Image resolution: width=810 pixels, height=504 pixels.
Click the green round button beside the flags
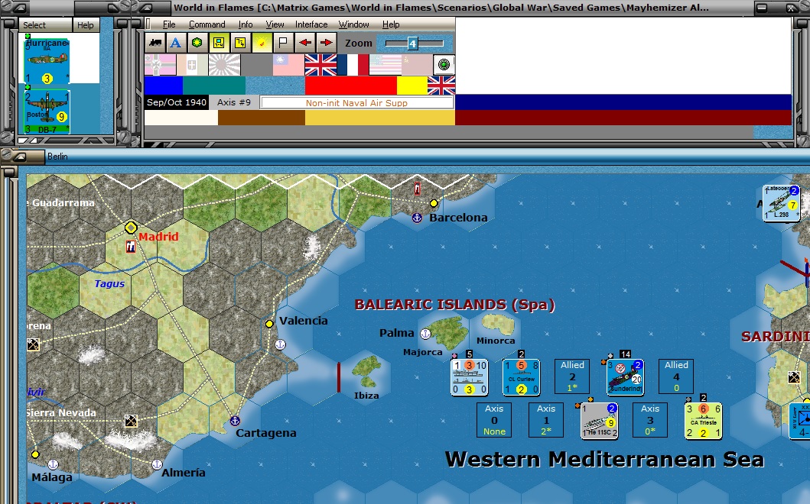coord(443,65)
